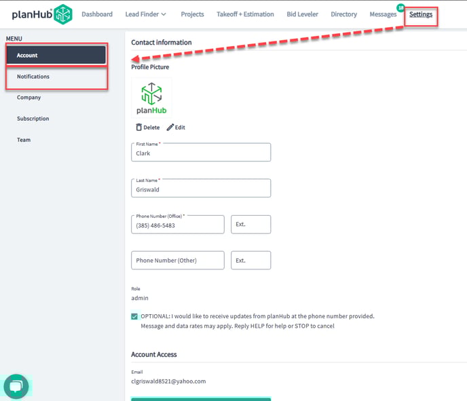Click the profile picture thumbnail
The image size is (467, 401).
coord(151,98)
